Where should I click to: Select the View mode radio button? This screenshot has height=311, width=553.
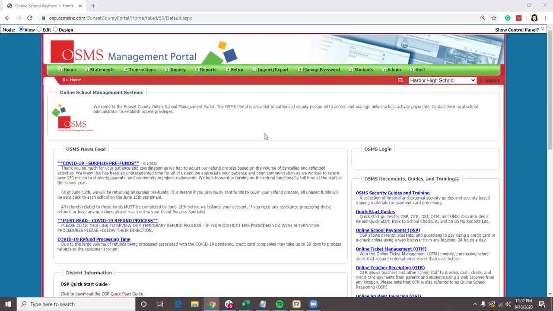21,29
